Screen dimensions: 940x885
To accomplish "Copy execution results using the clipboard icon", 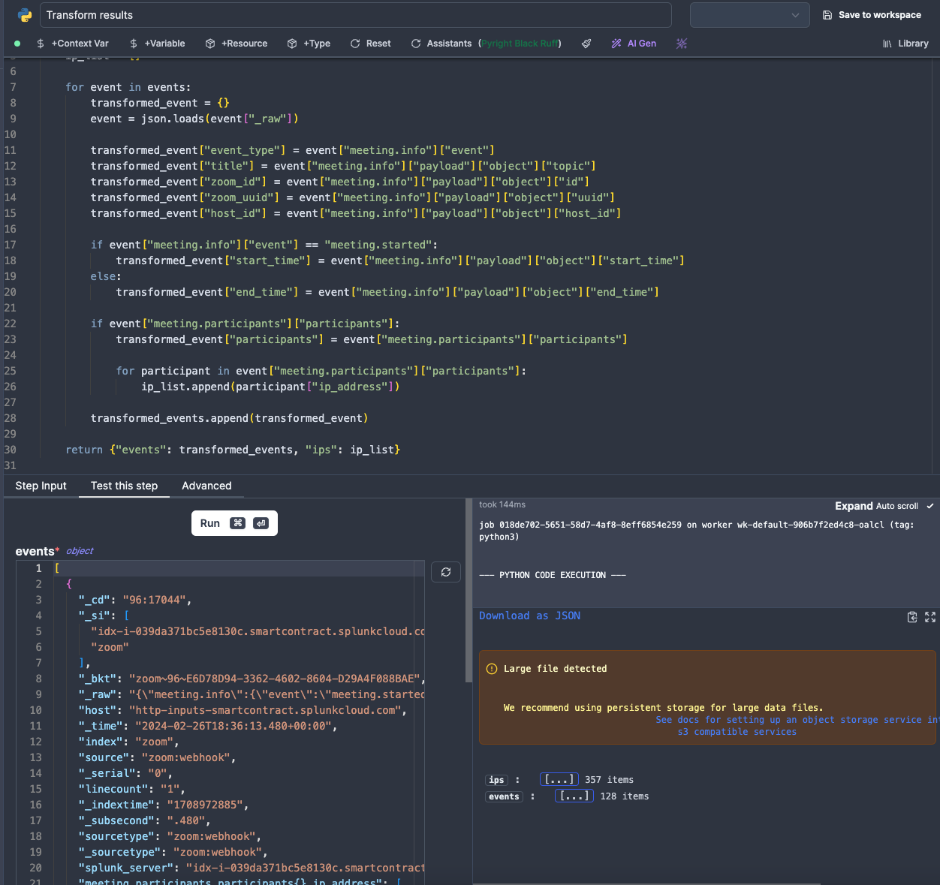I will [912, 616].
